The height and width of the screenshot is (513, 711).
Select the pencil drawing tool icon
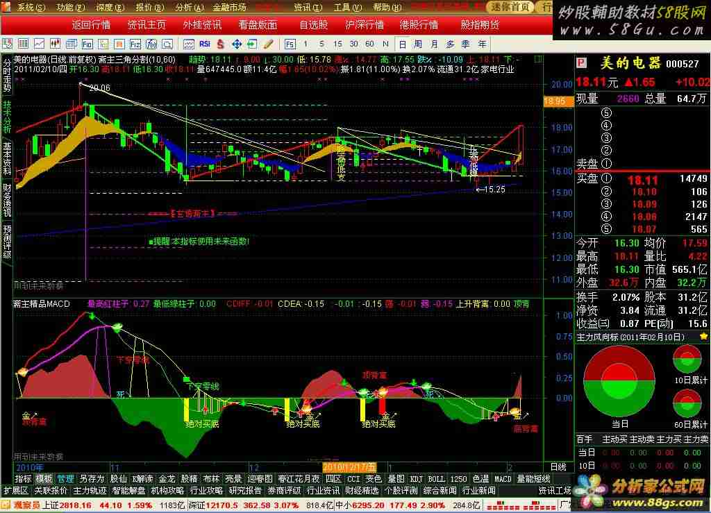[269, 44]
